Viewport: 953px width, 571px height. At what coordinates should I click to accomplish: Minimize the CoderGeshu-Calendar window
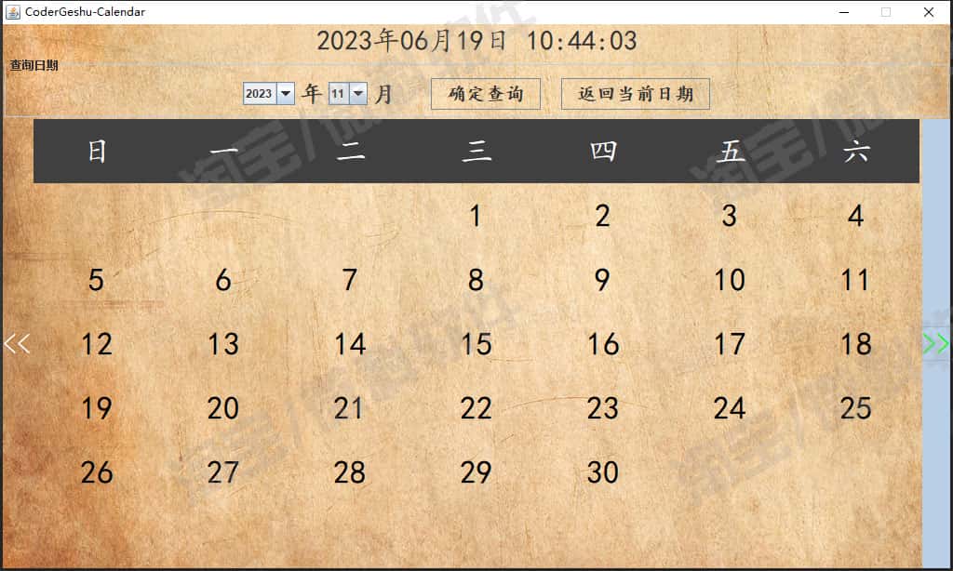coord(843,11)
